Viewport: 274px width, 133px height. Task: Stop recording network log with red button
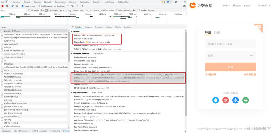[2, 6]
